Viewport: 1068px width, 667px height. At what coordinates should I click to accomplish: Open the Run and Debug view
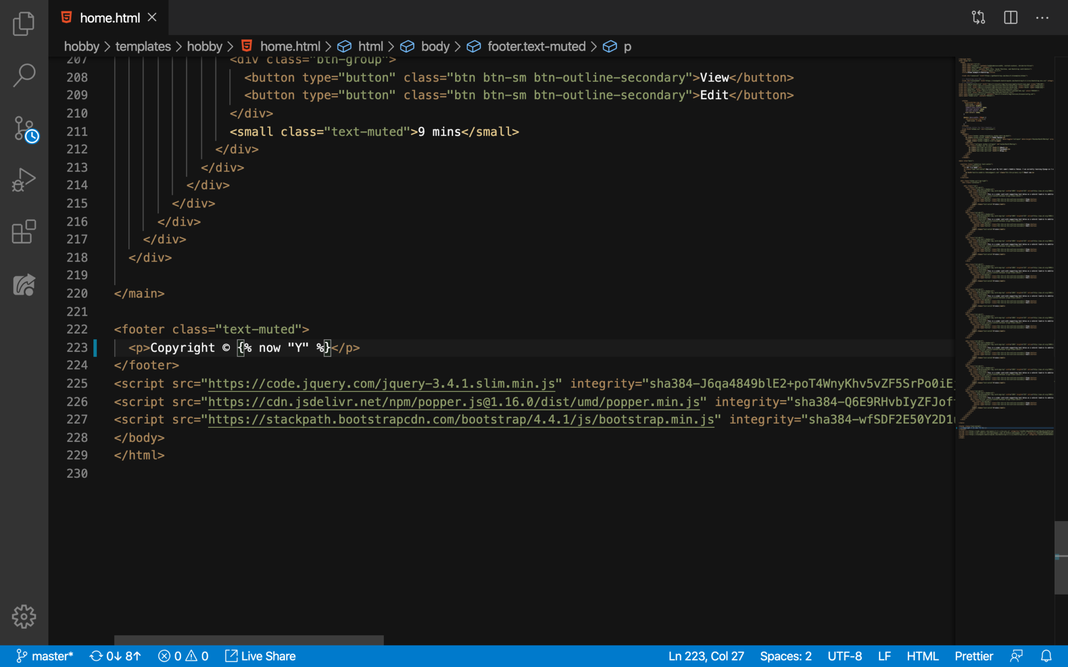pyautogui.click(x=23, y=180)
